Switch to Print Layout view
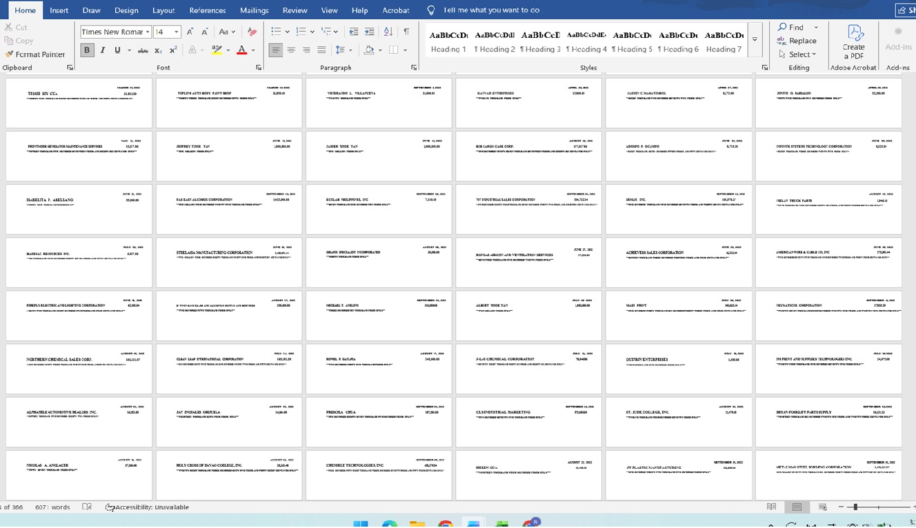 [x=797, y=507]
